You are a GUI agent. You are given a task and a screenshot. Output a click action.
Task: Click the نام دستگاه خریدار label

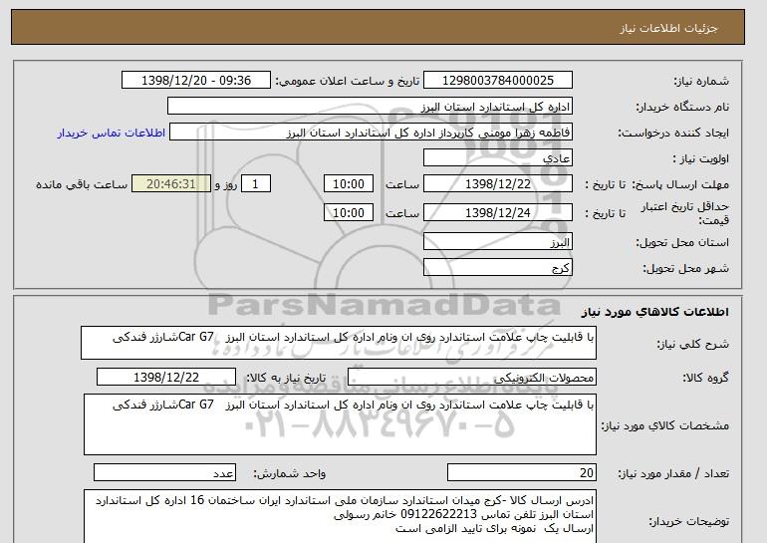[682, 107]
